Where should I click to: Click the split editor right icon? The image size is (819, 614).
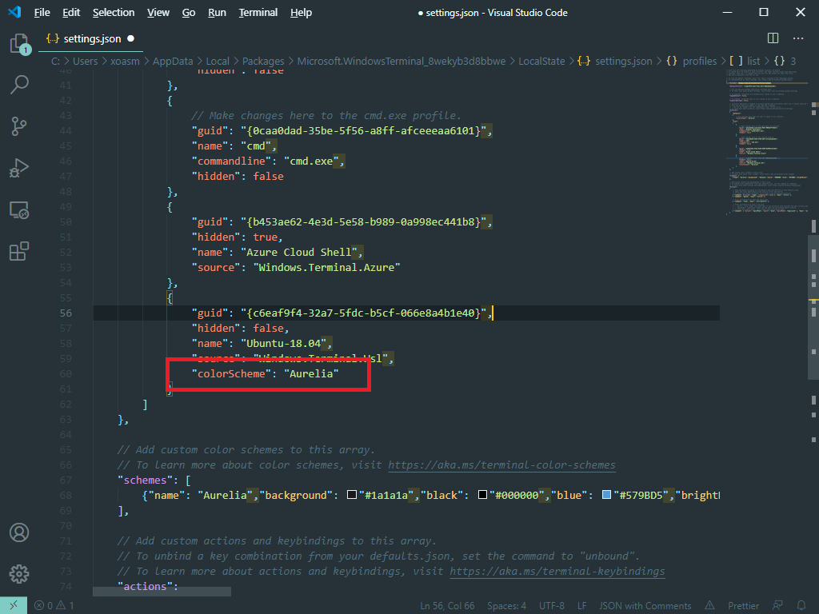click(773, 38)
